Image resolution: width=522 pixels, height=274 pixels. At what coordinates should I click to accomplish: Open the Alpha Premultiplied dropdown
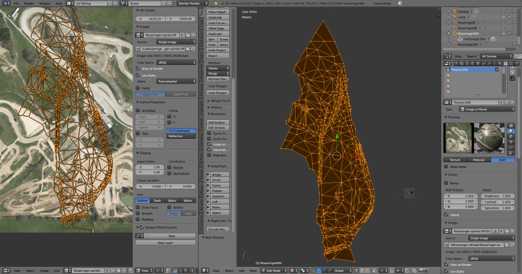tap(176, 81)
